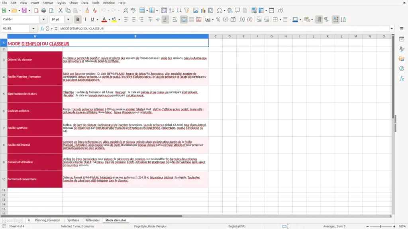Click the Open folder icon

click(14, 10)
